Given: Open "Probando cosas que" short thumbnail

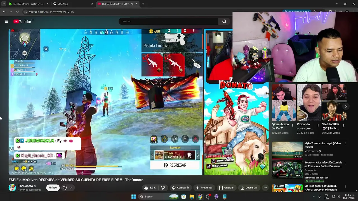Looking at the screenshot, I should [x=309, y=102].
